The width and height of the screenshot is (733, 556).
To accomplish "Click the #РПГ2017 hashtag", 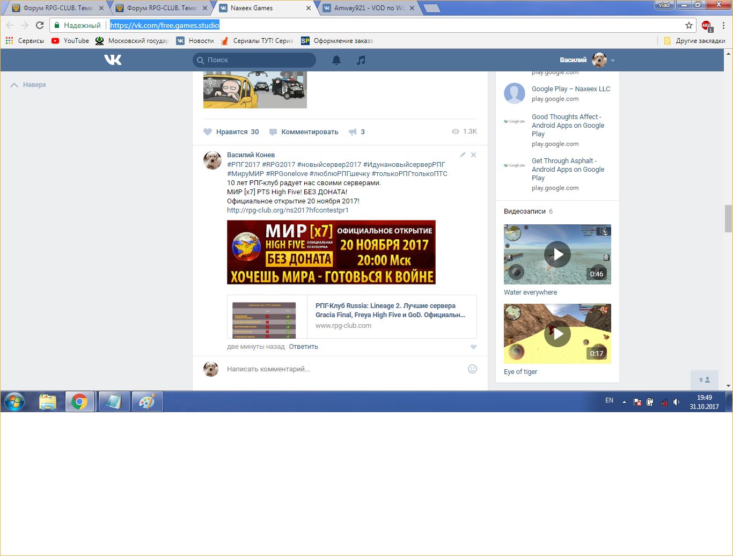I will (x=243, y=165).
